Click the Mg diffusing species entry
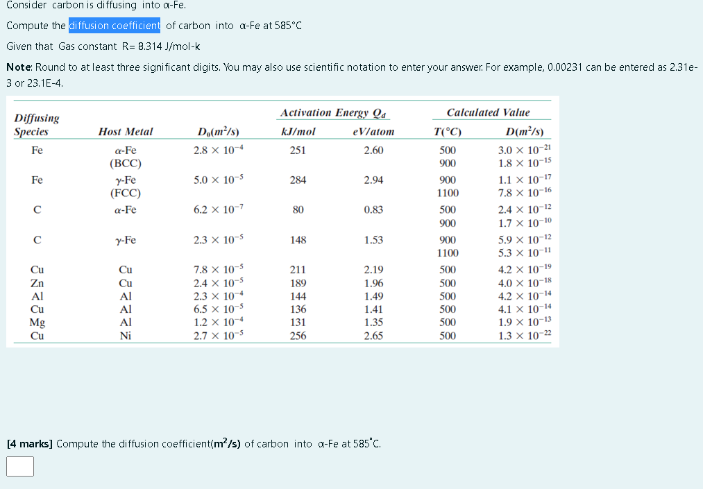Image resolution: width=703 pixels, height=489 pixels. (x=38, y=323)
